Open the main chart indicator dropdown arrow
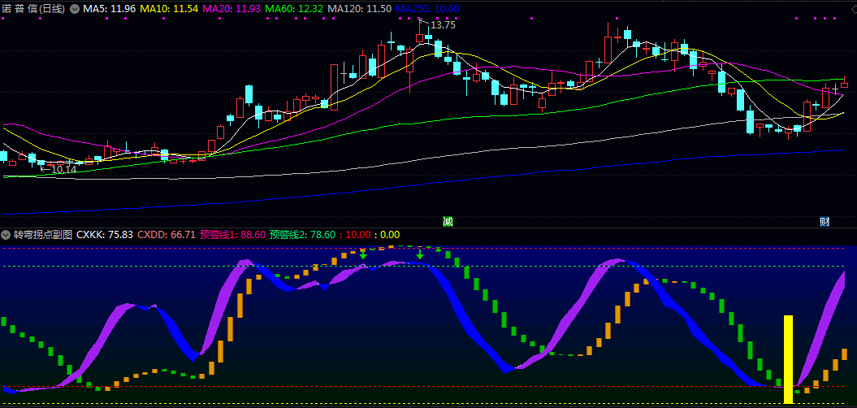 (x=75, y=9)
